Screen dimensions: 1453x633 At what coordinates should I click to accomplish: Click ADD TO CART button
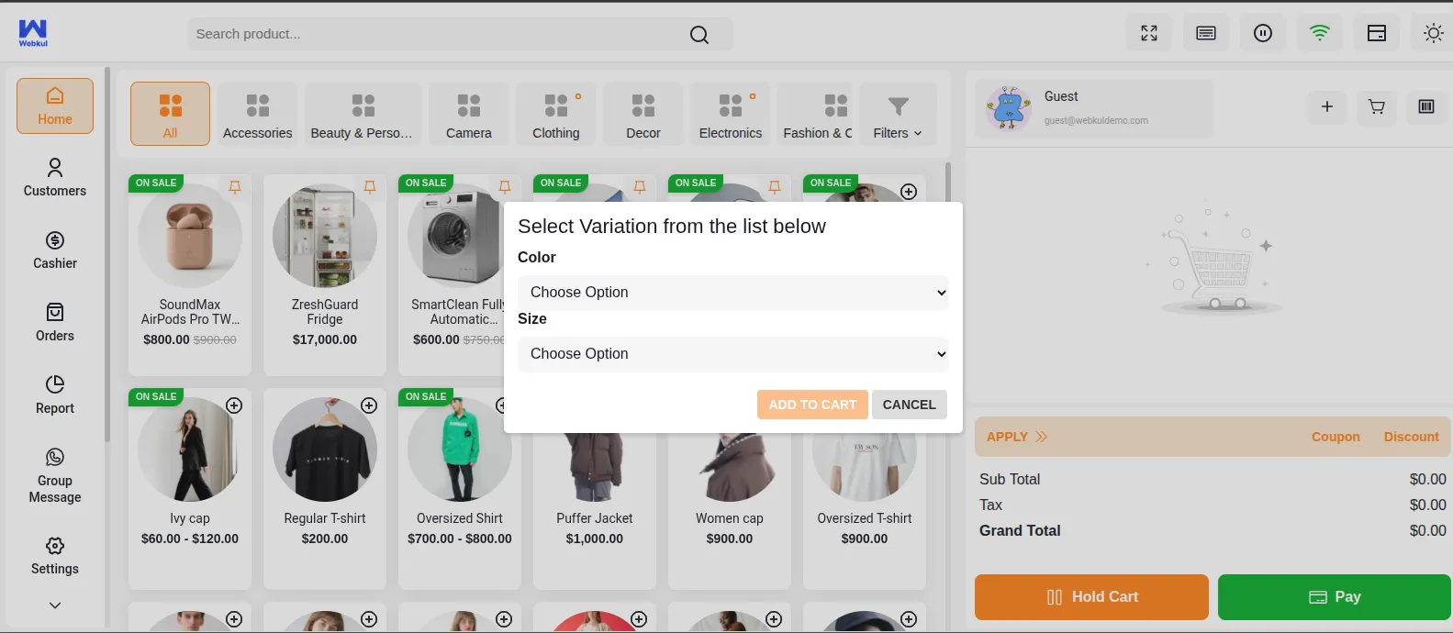point(812,405)
